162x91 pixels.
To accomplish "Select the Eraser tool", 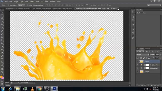I will click(x=2, y=43).
